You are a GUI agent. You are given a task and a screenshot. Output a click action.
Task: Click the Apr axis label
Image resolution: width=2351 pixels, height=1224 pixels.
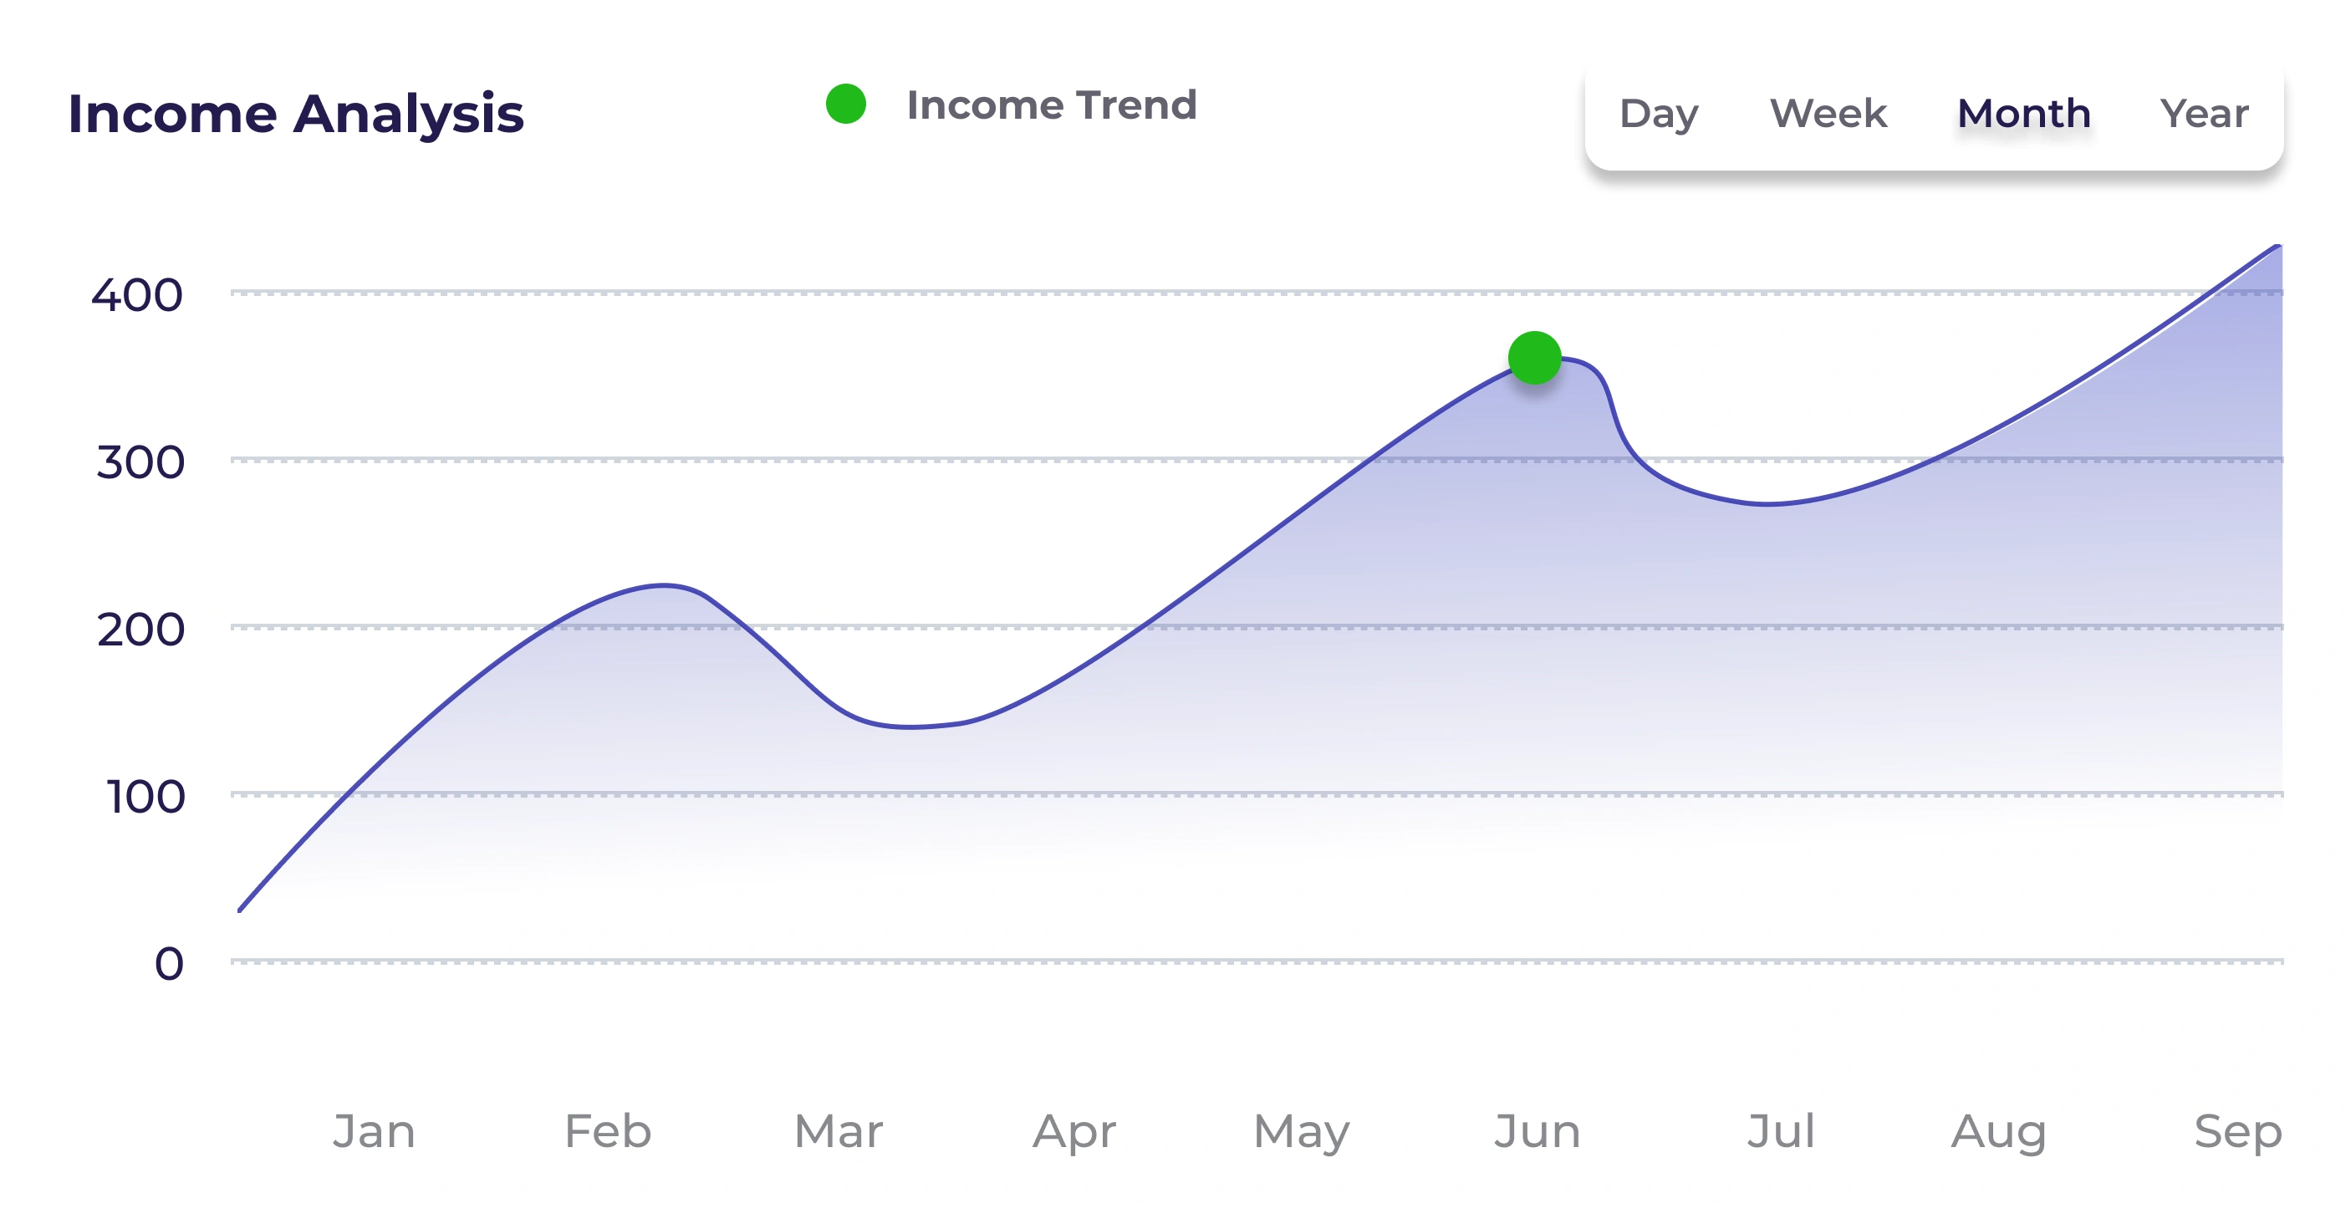(1074, 1133)
